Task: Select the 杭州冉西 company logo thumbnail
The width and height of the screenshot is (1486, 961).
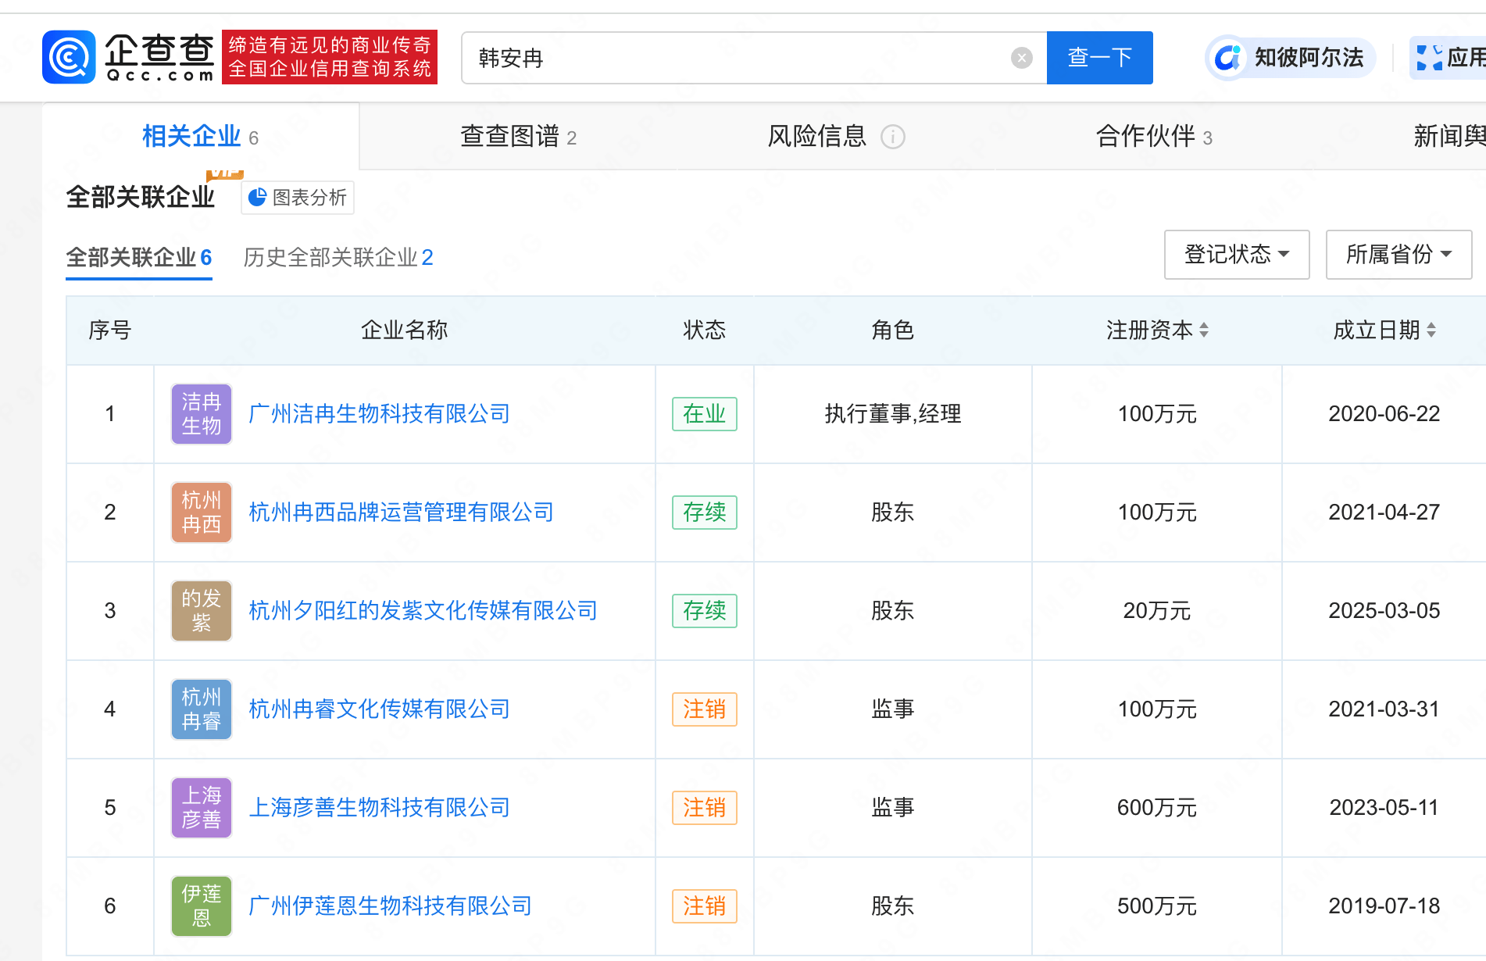Action: (202, 513)
